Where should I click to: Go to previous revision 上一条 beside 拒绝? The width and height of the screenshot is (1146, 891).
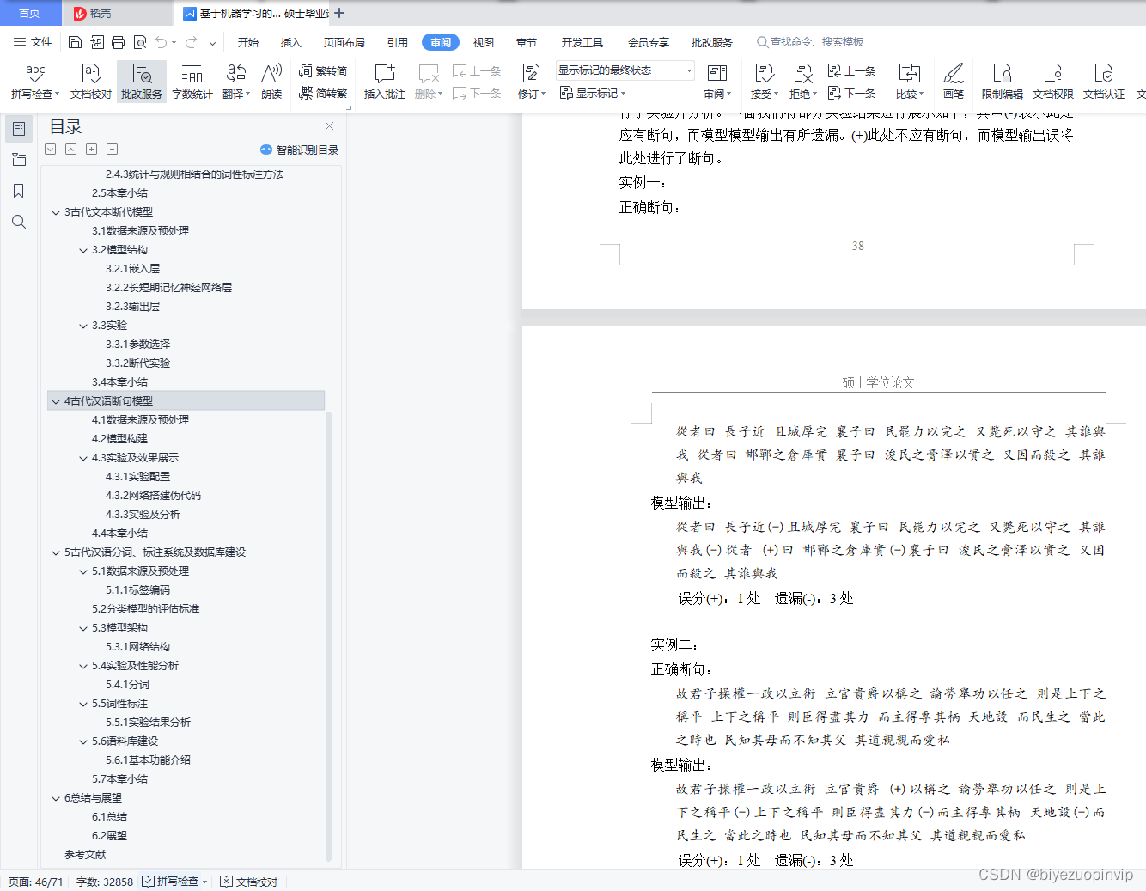[851, 70]
